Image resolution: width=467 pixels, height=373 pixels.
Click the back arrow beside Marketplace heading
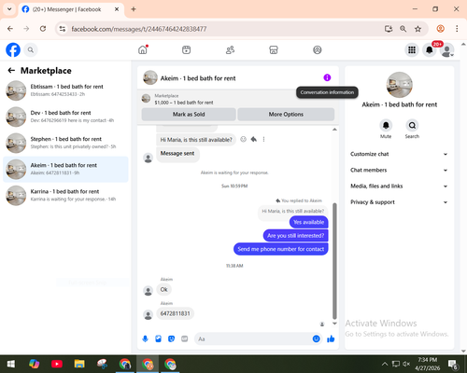point(11,71)
